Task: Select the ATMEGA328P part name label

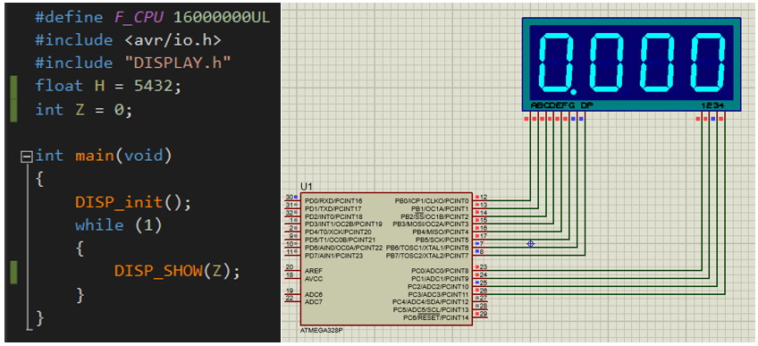Action: click(321, 331)
